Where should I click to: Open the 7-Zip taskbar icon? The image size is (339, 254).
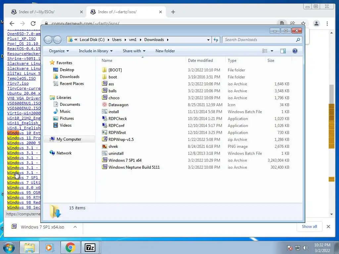tap(90, 247)
